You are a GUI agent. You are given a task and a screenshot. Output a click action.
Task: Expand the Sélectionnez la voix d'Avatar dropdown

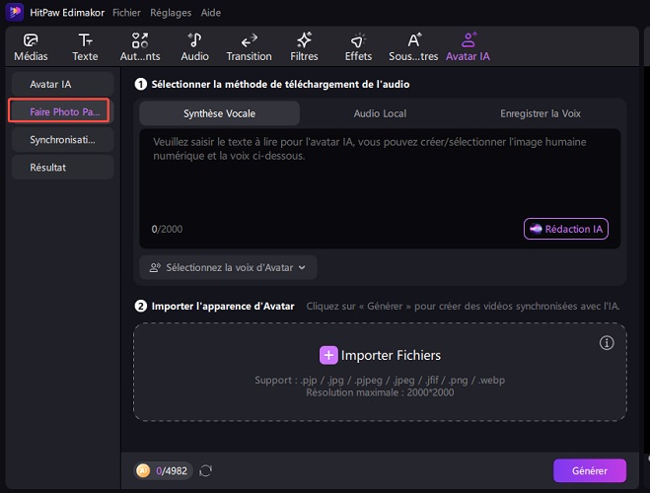pos(228,267)
